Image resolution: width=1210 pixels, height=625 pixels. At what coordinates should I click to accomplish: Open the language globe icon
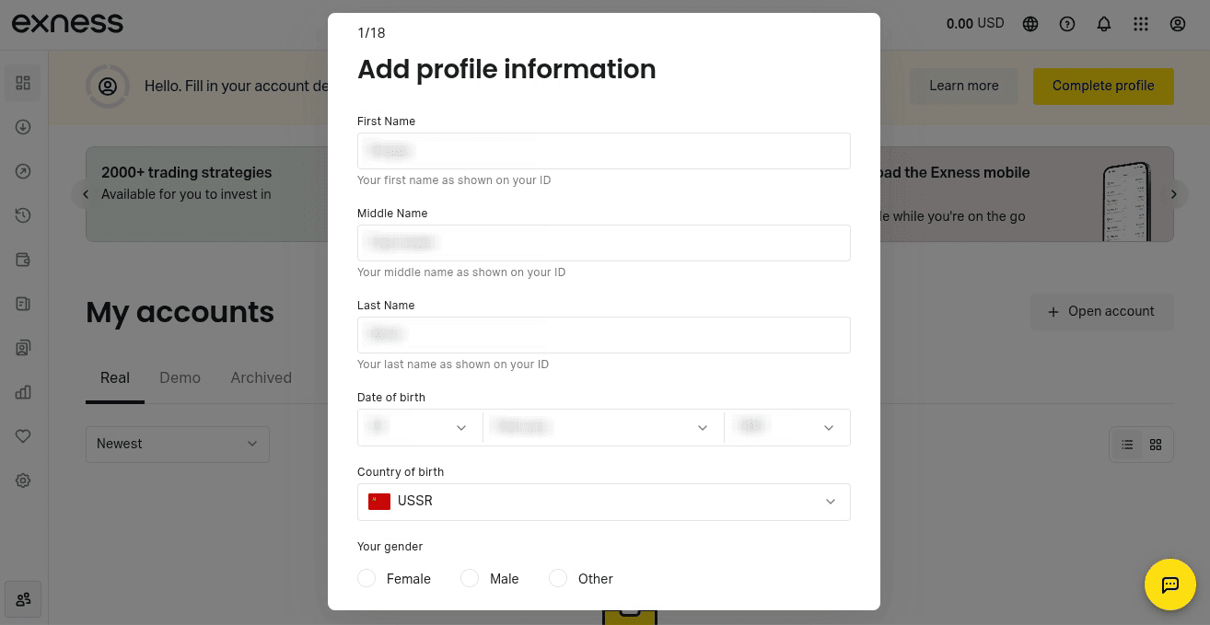tap(1030, 24)
